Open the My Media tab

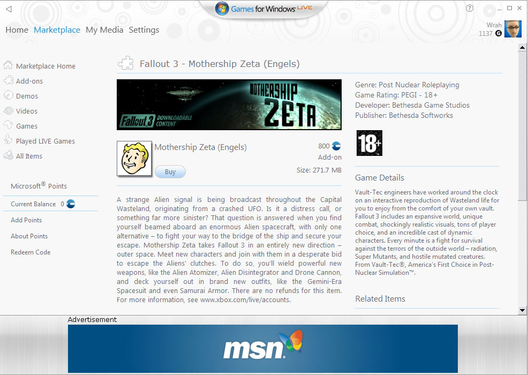click(104, 30)
